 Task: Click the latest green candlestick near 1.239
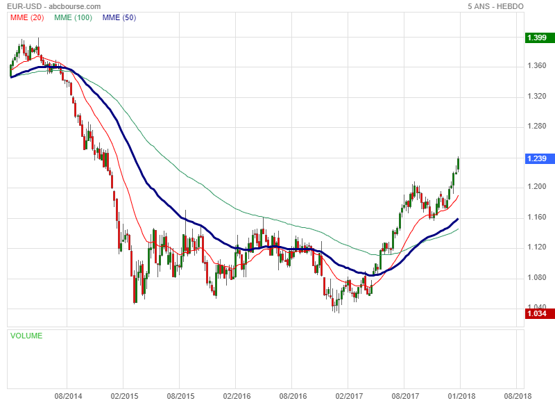pyautogui.click(x=458, y=164)
